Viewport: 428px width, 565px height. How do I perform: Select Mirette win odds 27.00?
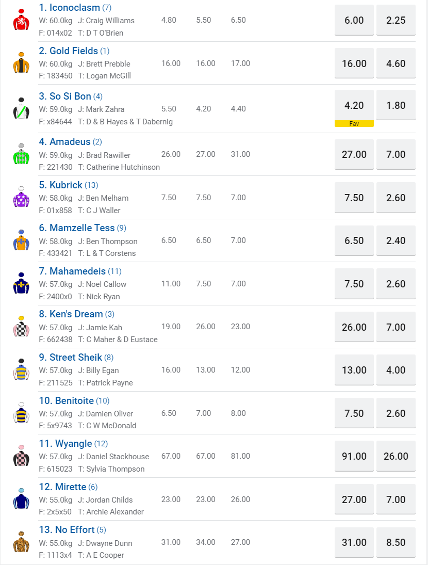click(354, 499)
